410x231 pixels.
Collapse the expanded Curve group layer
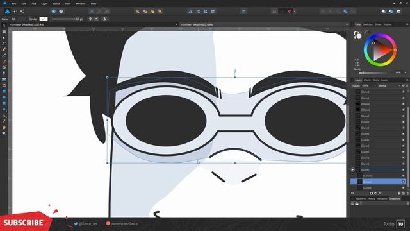[353, 170]
